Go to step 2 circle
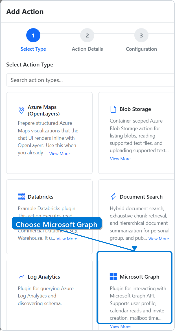 tap(87, 35)
